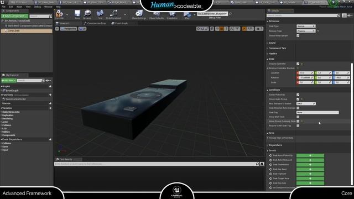This screenshot has height=199, width=354.
Task: Toggle the Can be Picked Up checkbox
Action: click(298, 95)
